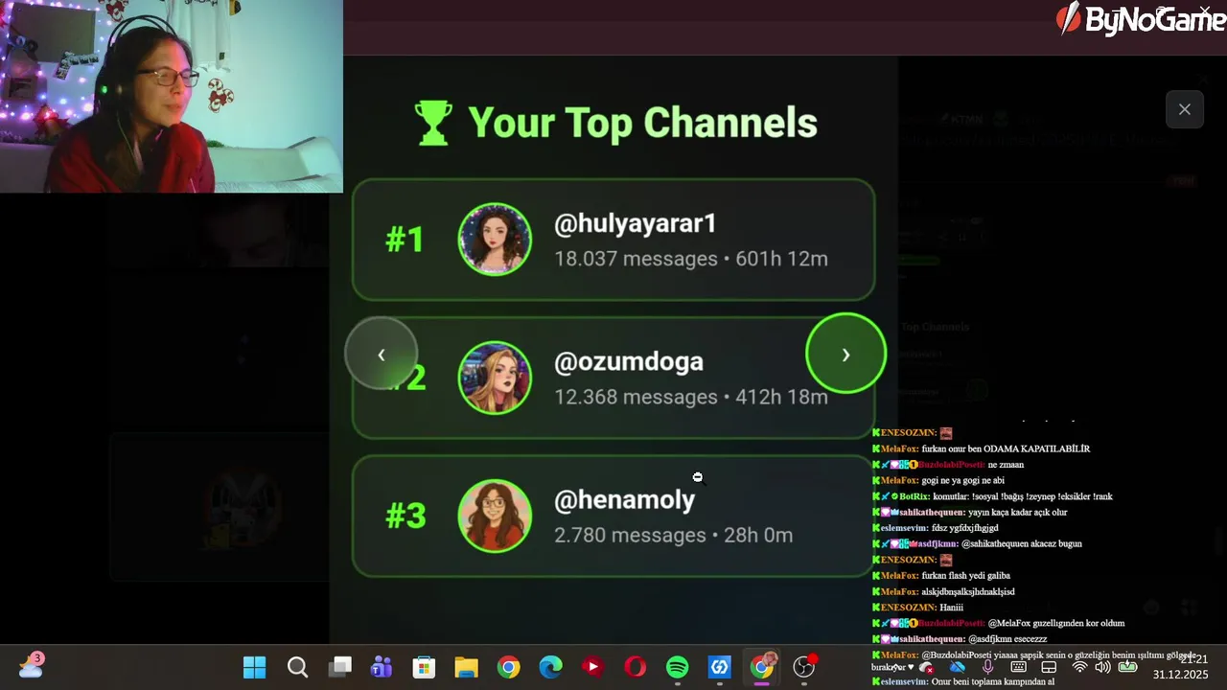Click asdfjkmn message 'akacaz bugun'
This screenshot has height=690, width=1227.
pos(977,544)
